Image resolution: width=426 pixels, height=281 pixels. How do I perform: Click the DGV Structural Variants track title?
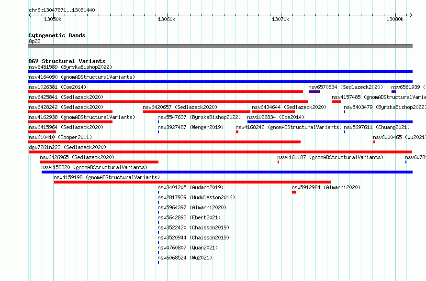tap(67, 61)
